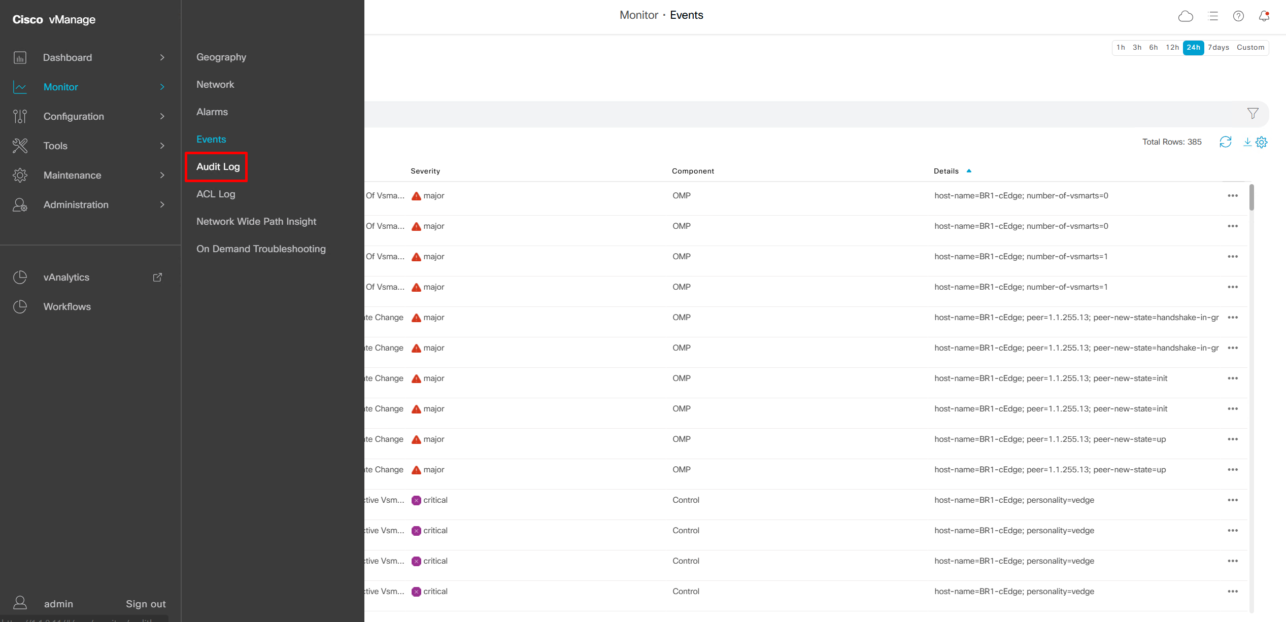Select the 1h time range
This screenshot has width=1286, height=622.
coord(1121,48)
